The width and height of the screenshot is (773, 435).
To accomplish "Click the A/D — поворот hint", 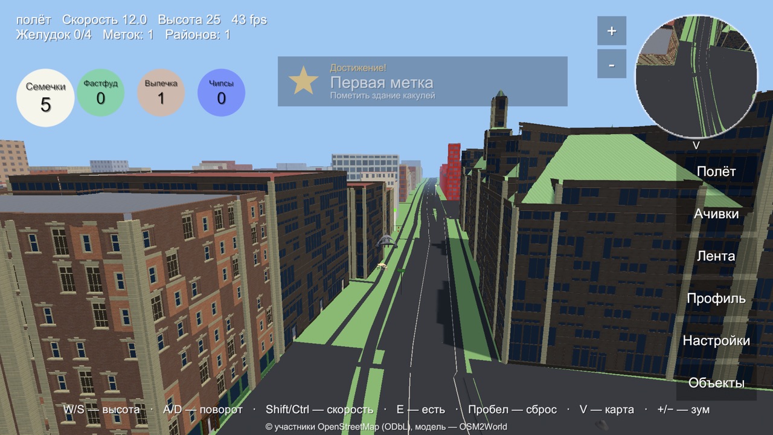I will 203,410.
